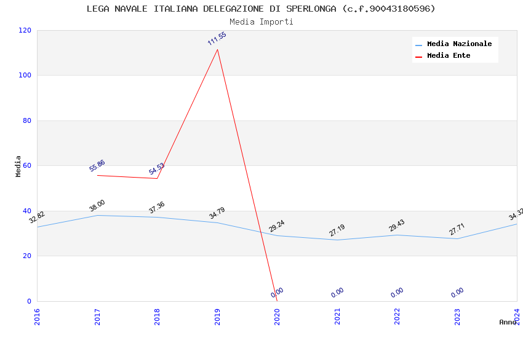Select the Media Ente legend label

[449, 55]
